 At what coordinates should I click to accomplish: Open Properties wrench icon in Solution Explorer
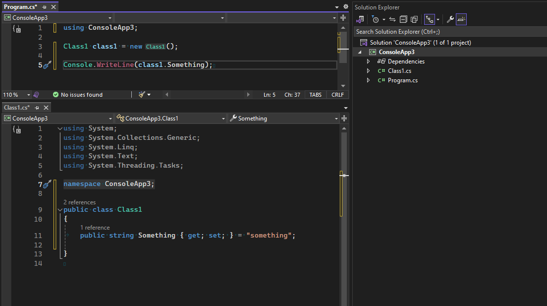click(450, 19)
